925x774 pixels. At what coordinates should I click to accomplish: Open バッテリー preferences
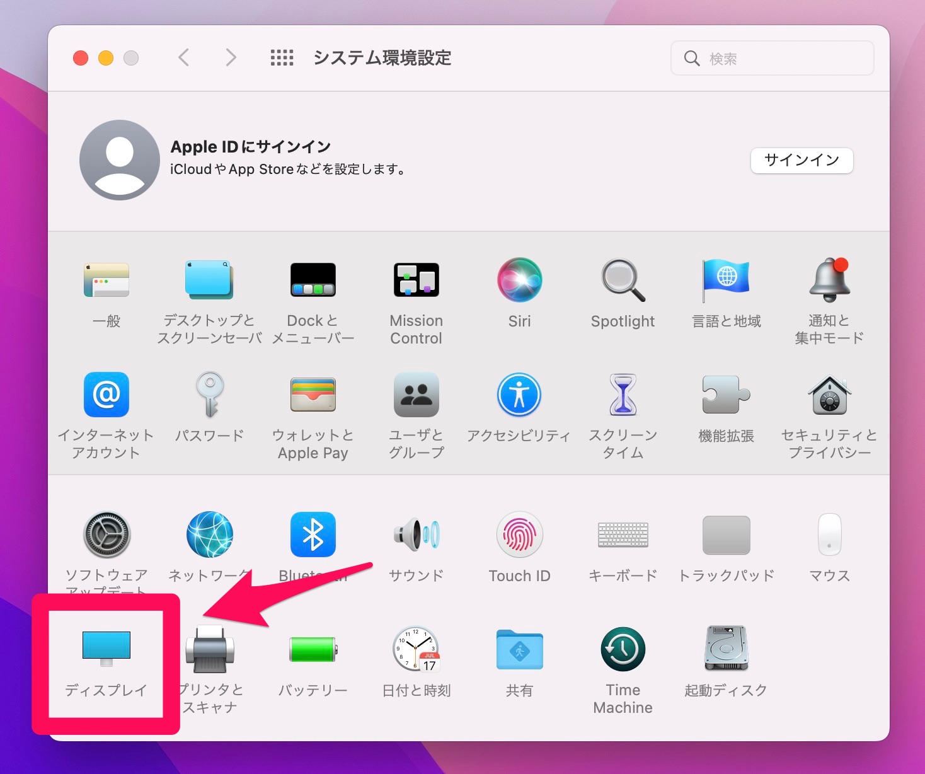point(313,649)
